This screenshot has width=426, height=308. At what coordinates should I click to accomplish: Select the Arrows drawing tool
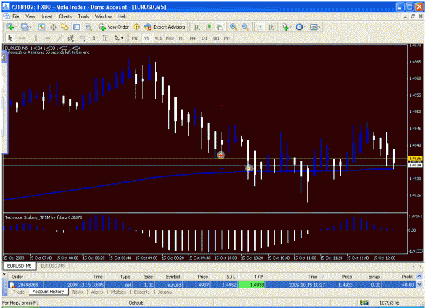(x=117, y=38)
